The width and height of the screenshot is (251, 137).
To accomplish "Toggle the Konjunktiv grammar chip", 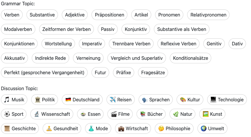I will [x=136, y=29].
